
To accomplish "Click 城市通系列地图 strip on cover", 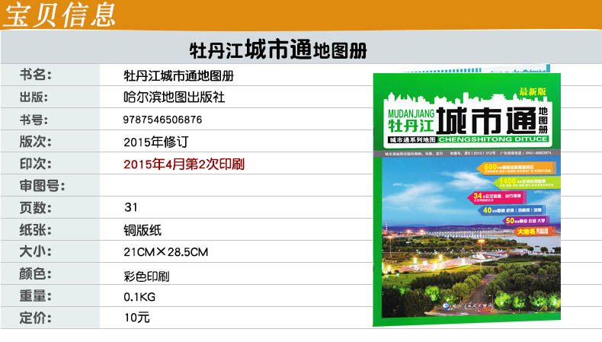I will (x=412, y=139).
